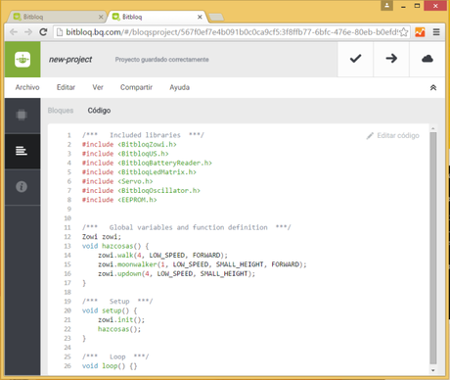Click 'void setup() {' line
The width and height of the screenshot is (450, 380).
click(110, 310)
